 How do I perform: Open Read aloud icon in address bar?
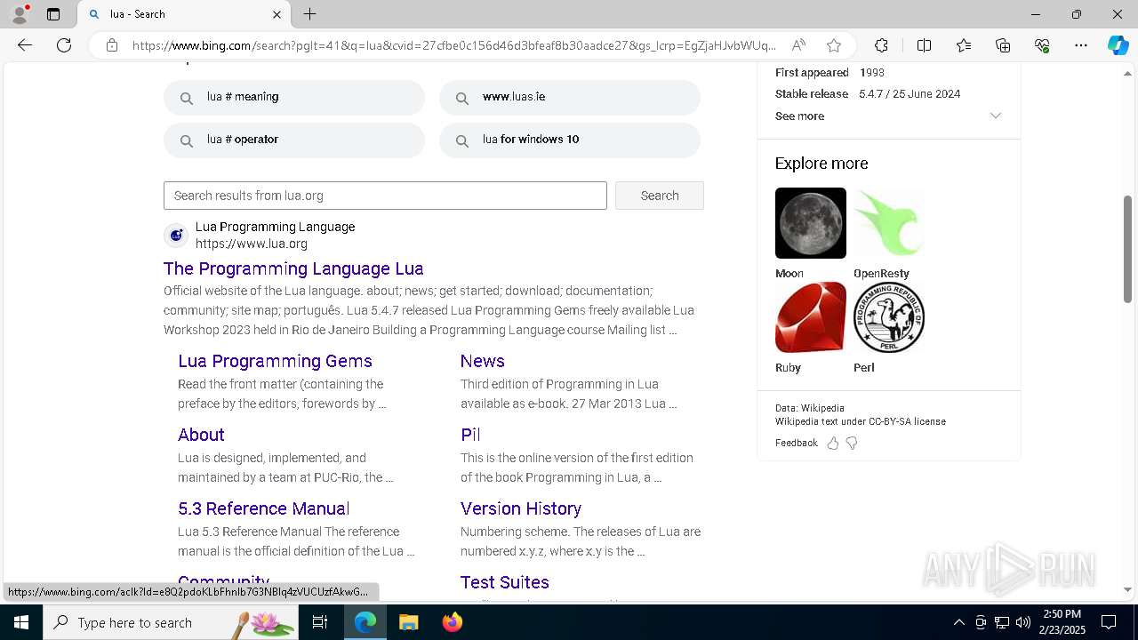coord(798,45)
